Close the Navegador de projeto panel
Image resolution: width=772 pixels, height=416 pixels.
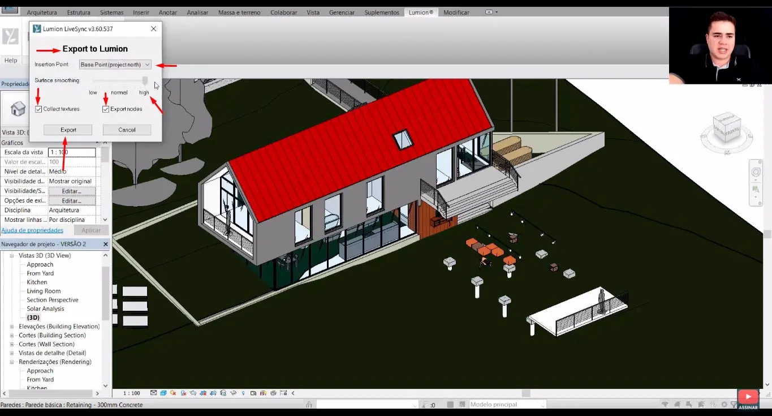click(105, 244)
